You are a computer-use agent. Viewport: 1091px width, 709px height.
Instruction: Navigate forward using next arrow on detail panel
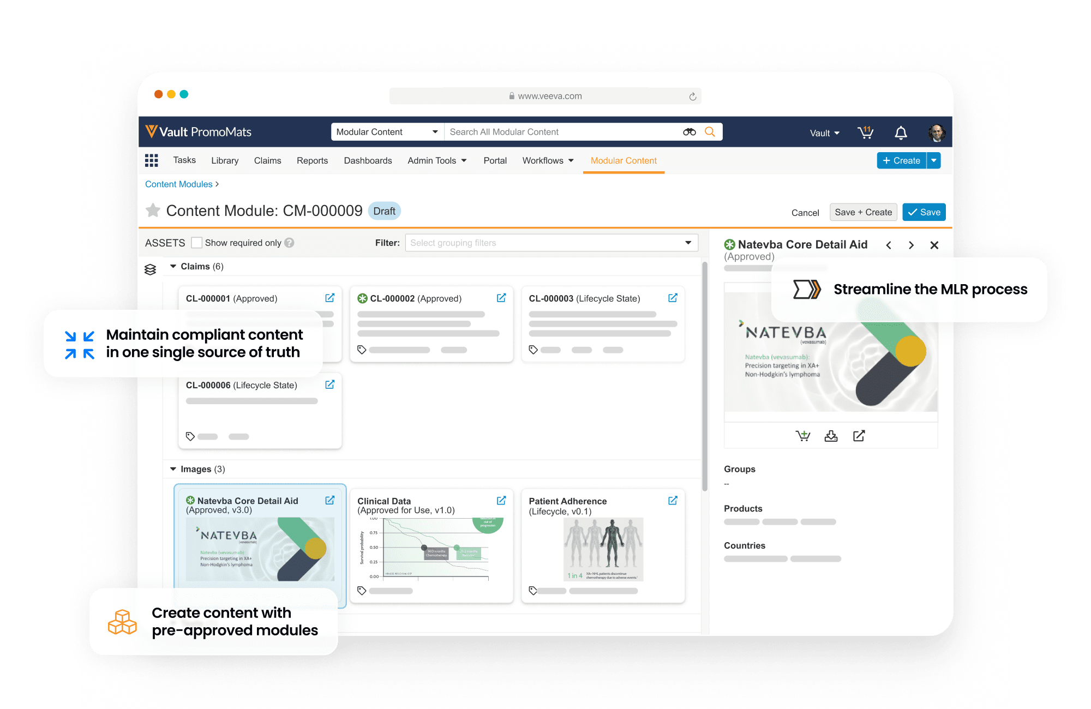912,244
